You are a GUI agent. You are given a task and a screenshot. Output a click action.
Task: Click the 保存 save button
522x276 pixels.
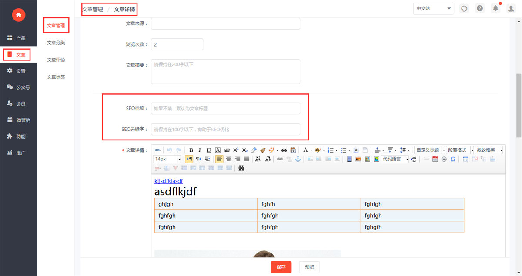281,267
